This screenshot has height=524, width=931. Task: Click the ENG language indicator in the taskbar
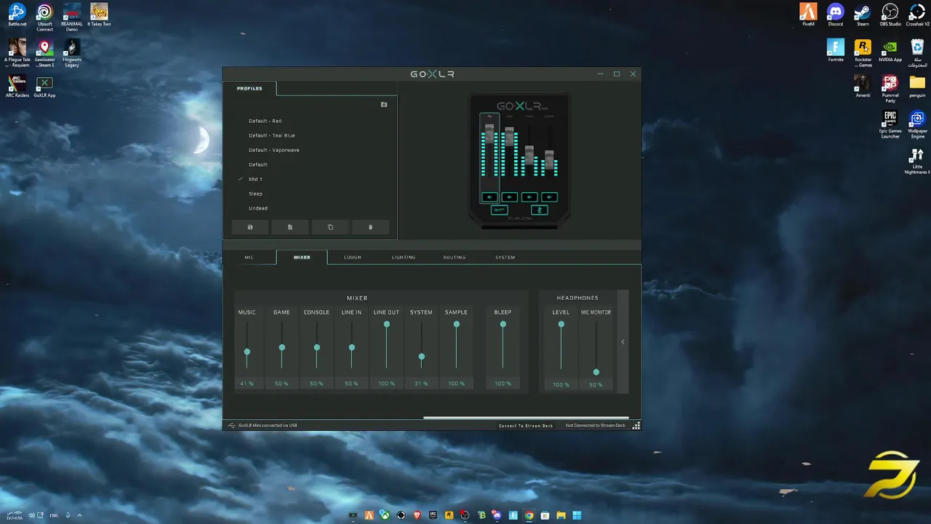pos(54,515)
